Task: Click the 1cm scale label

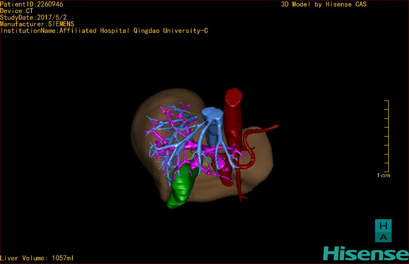Action: (x=383, y=175)
